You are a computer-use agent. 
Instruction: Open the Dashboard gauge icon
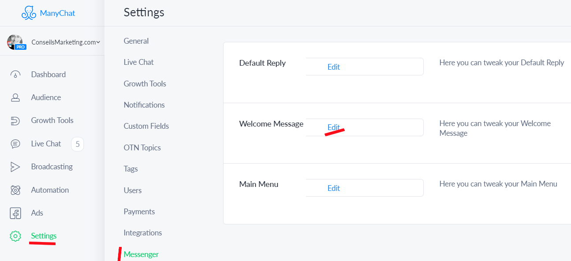[x=15, y=75]
